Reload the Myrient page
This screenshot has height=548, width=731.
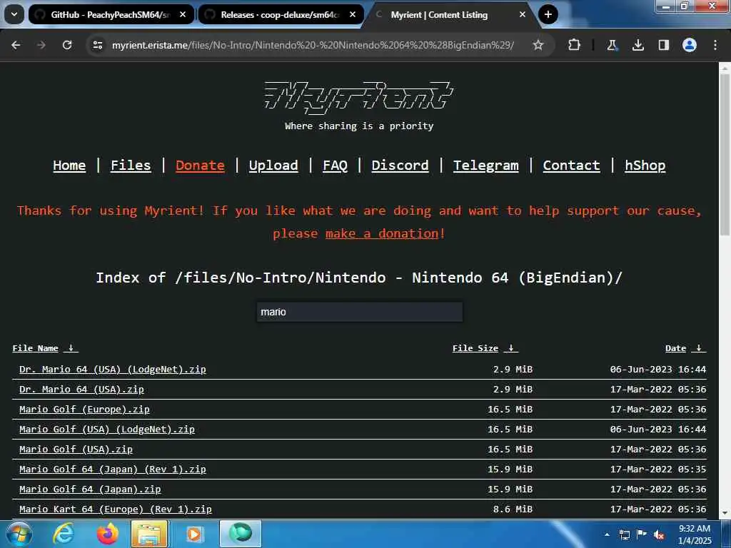point(67,45)
